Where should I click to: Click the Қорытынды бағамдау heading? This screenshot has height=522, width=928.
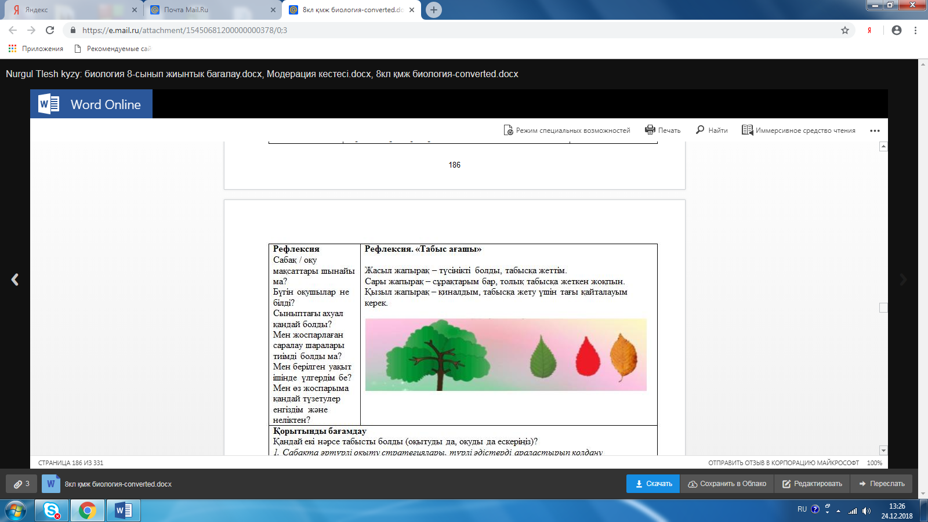(x=320, y=431)
